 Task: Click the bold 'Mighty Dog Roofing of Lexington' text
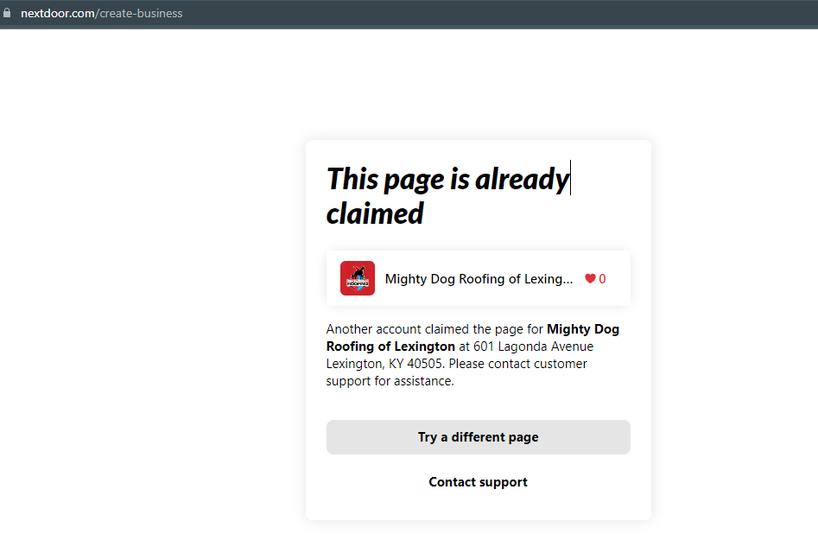click(x=472, y=338)
